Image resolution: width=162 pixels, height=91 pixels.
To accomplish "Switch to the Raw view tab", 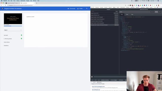I will 132,14.
